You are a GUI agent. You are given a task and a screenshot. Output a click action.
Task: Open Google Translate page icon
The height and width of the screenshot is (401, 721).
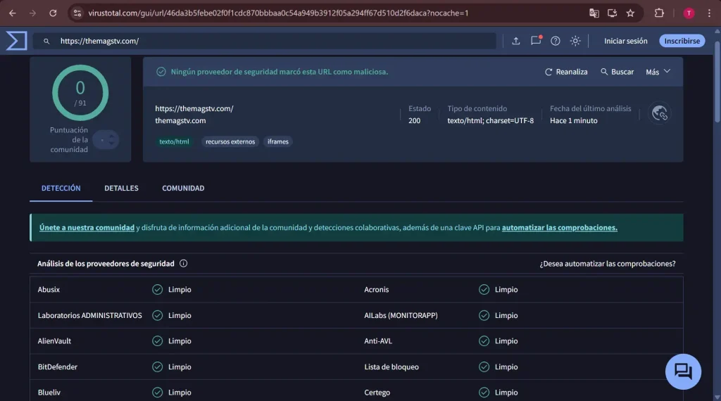tap(594, 13)
